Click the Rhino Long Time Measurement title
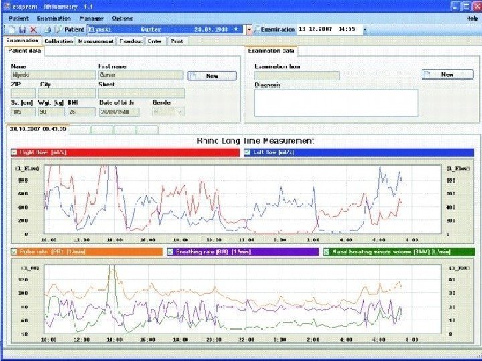This screenshot has height=361, width=482. point(255,141)
